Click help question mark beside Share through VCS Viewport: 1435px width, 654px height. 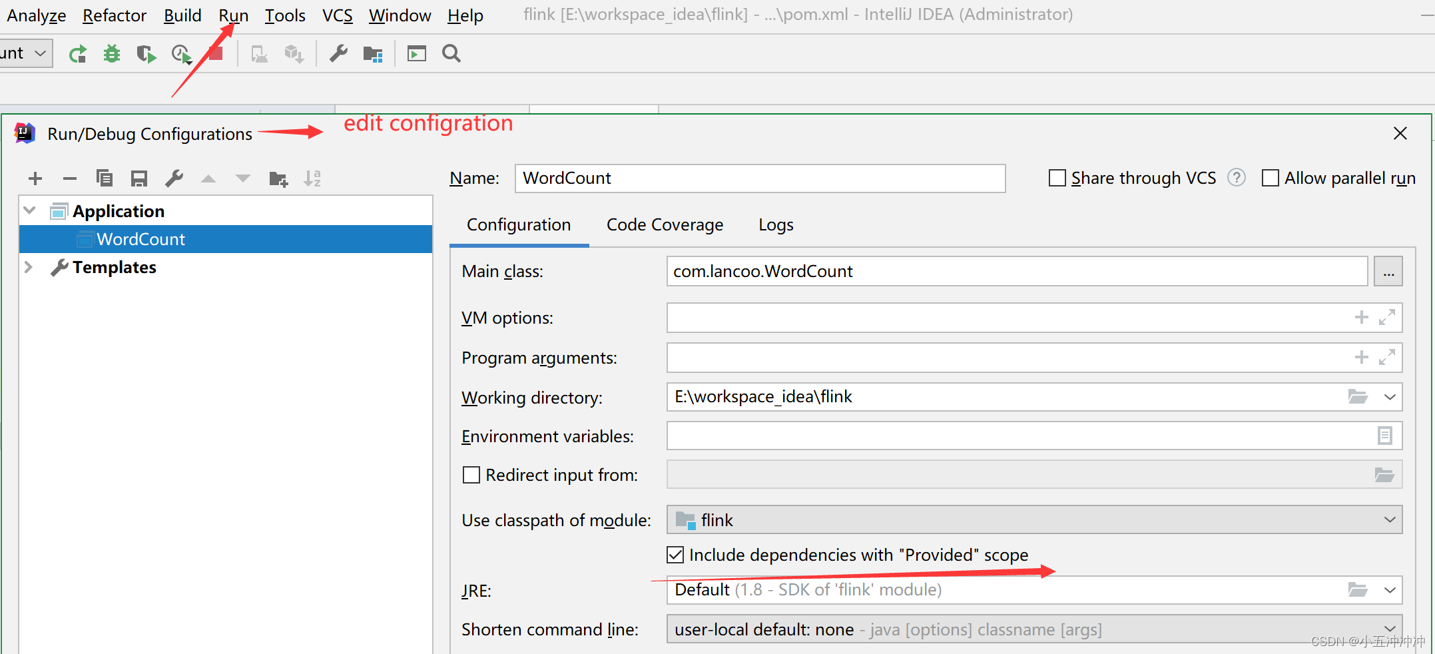(x=1237, y=178)
